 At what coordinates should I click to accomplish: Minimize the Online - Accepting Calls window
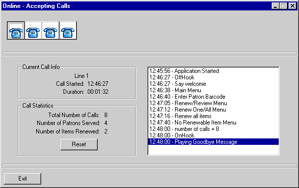[x=275, y=6]
